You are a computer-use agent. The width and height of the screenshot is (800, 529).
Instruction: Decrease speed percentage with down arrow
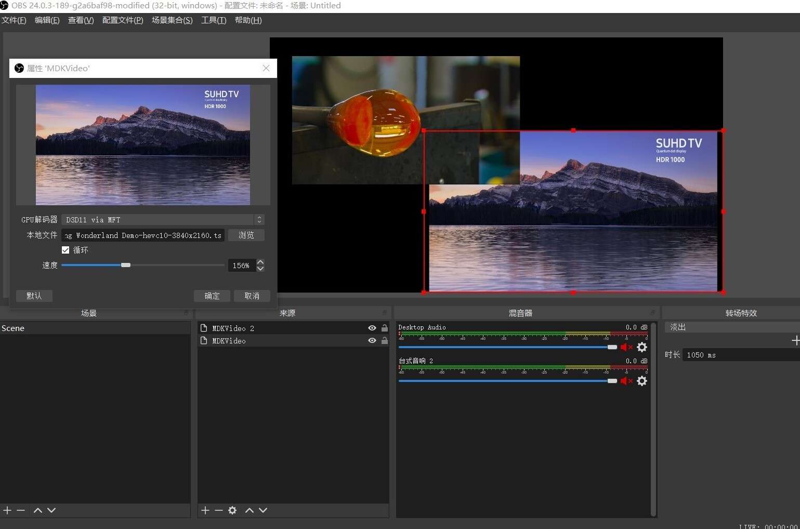click(x=260, y=269)
